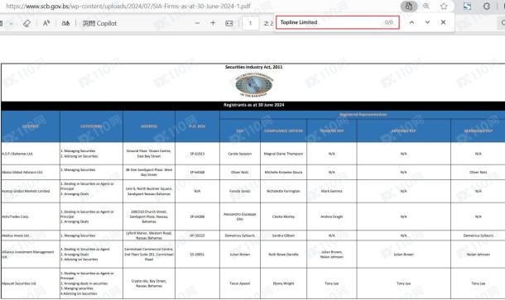Close the find bar with X

[x=443, y=22]
